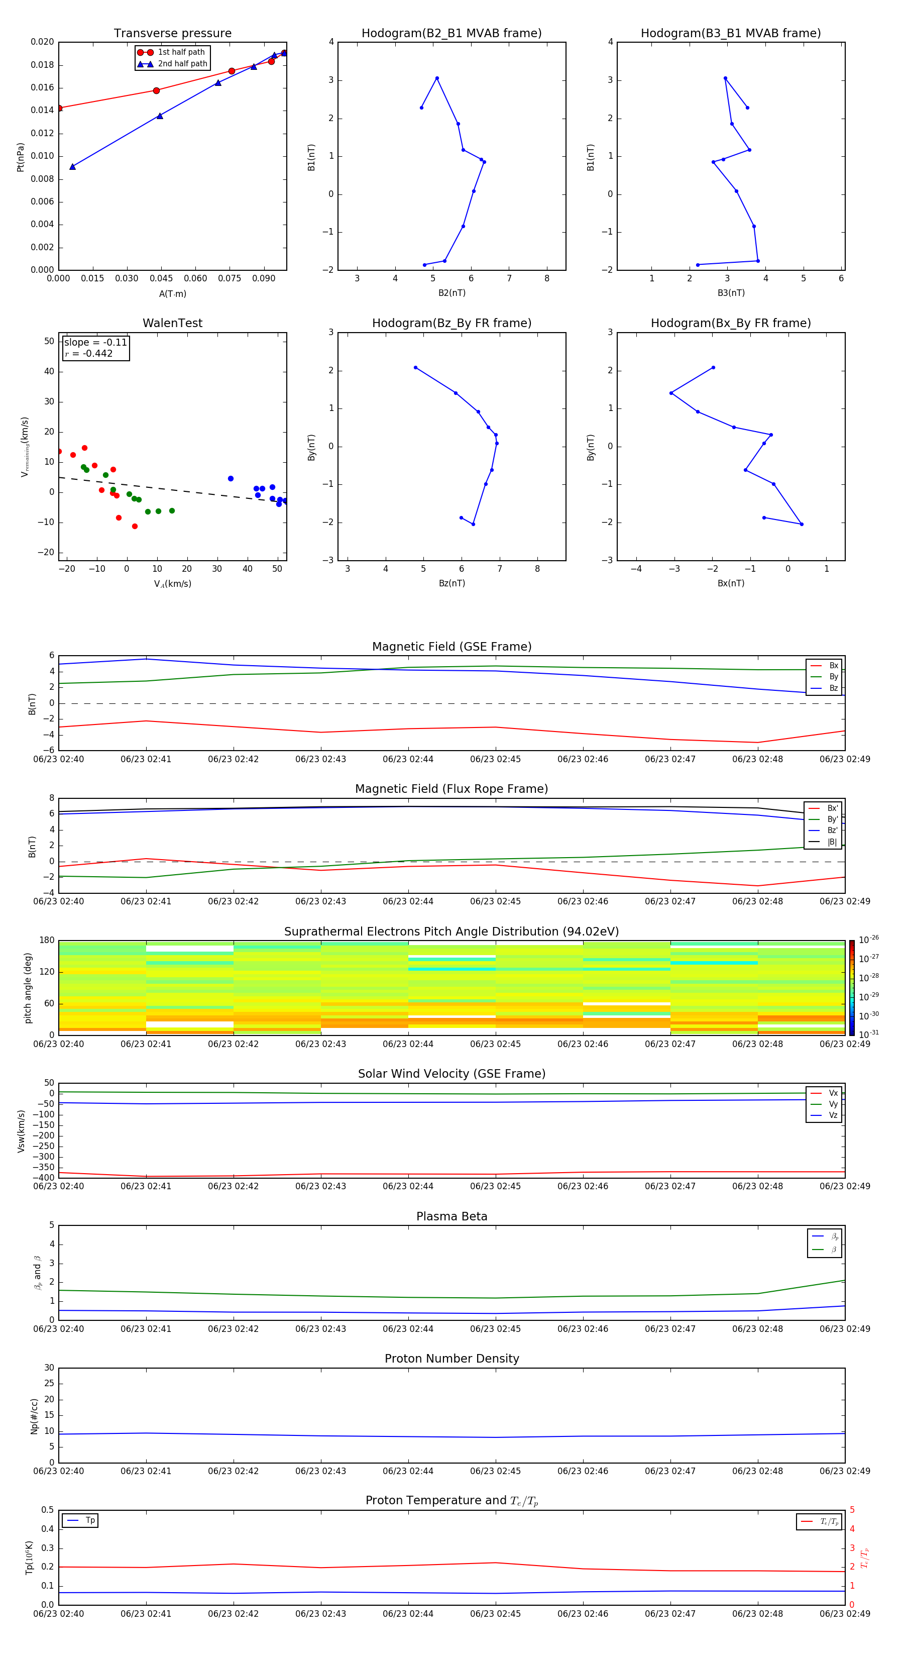The height and width of the screenshot is (1658, 904).
Task: Click the 'A(T·m)' x-axis label
Action: coord(172,294)
